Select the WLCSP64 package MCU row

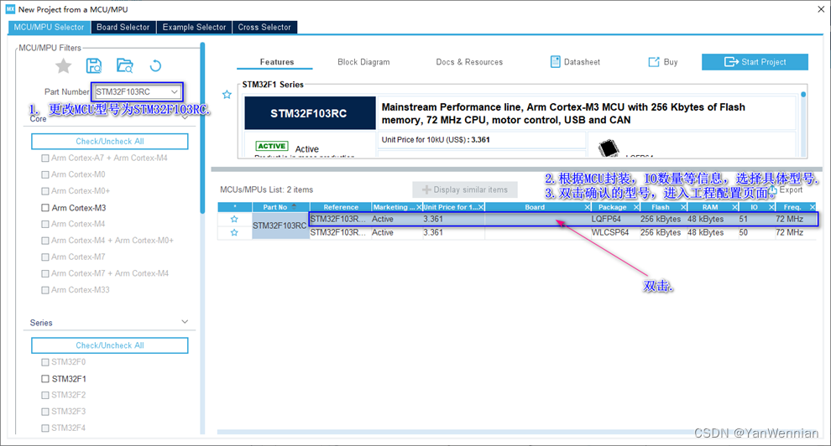click(563, 233)
